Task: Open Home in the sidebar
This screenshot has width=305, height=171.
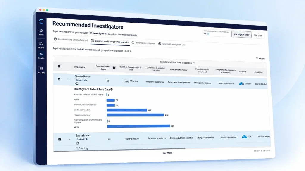Action: click(41, 32)
